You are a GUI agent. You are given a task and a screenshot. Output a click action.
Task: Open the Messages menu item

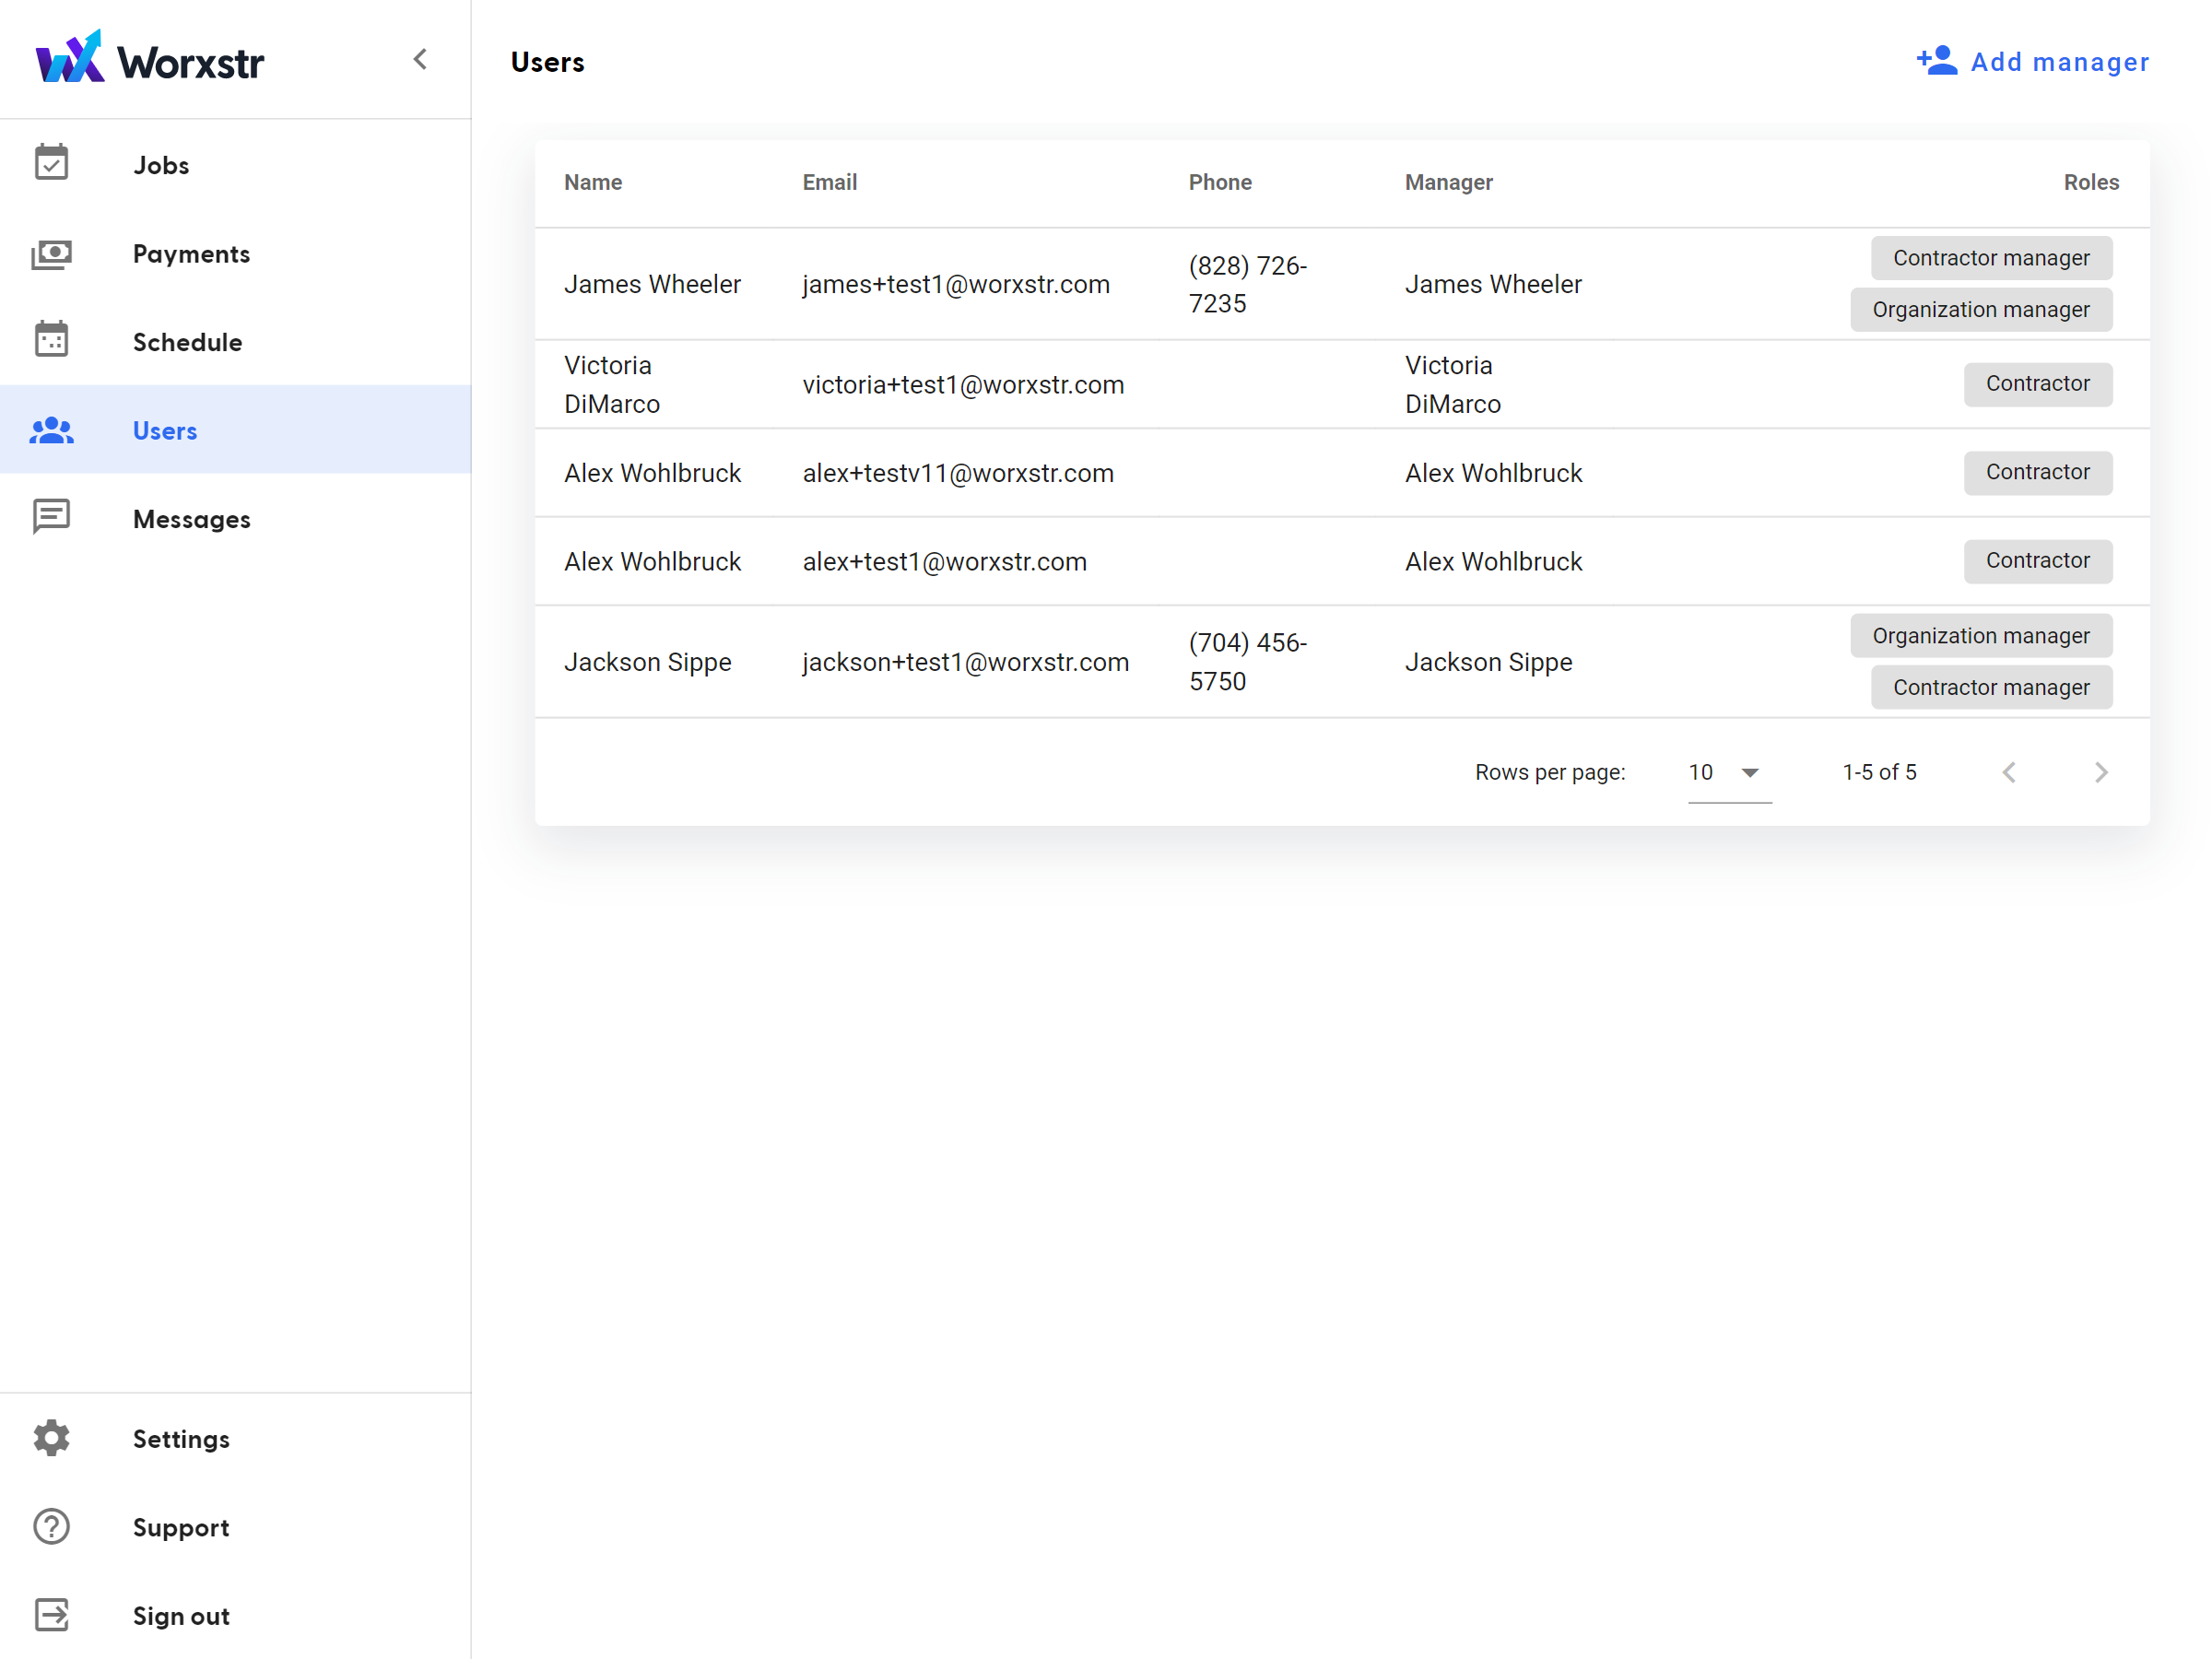(191, 519)
